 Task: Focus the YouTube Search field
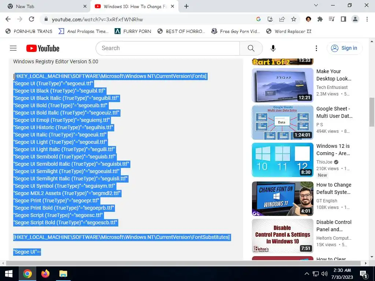tap(168, 48)
